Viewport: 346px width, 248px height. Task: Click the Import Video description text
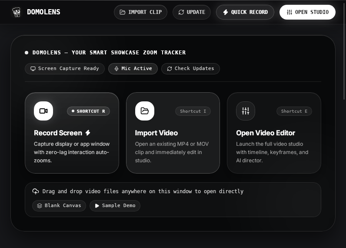pyautogui.click(x=172, y=152)
